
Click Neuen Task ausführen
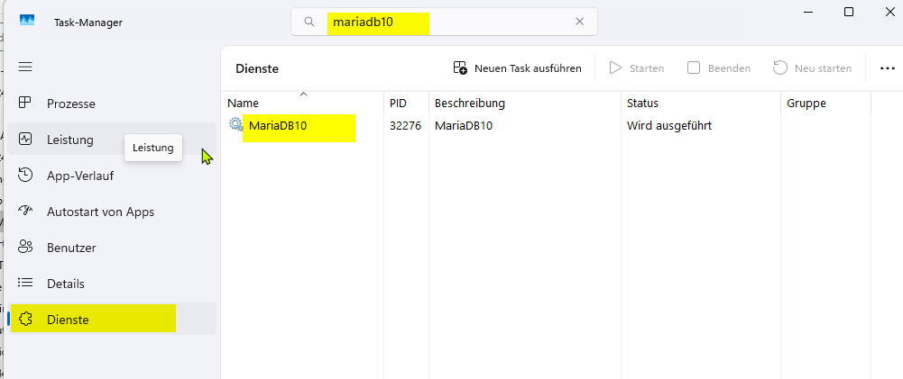[517, 68]
